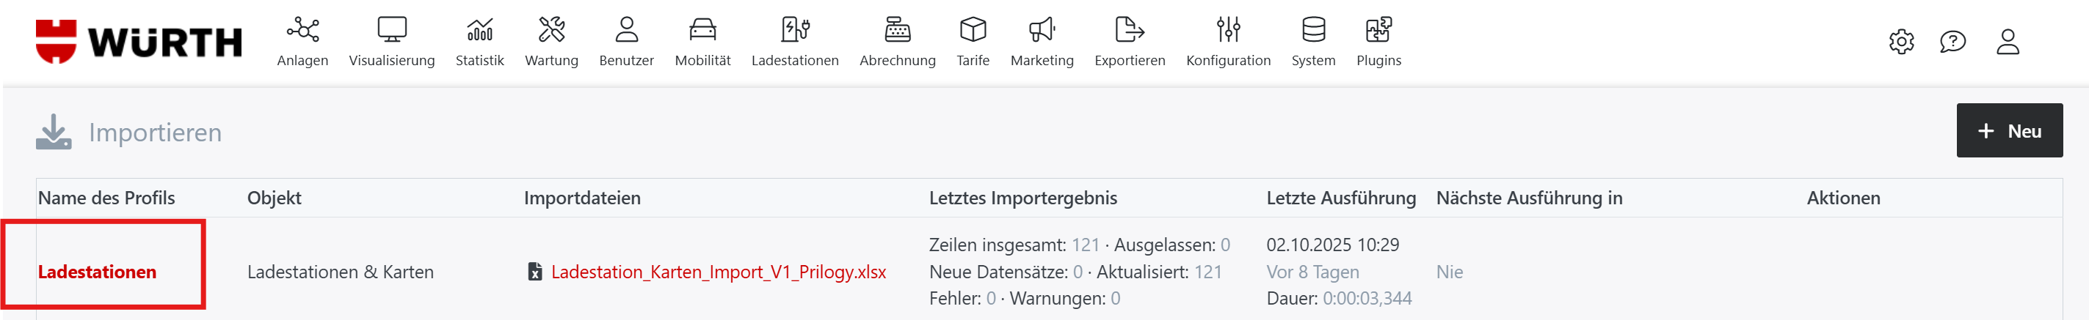Open the Mobilität car icon
The width and height of the screenshot is (2089, 320).
[x=702, y=31]
